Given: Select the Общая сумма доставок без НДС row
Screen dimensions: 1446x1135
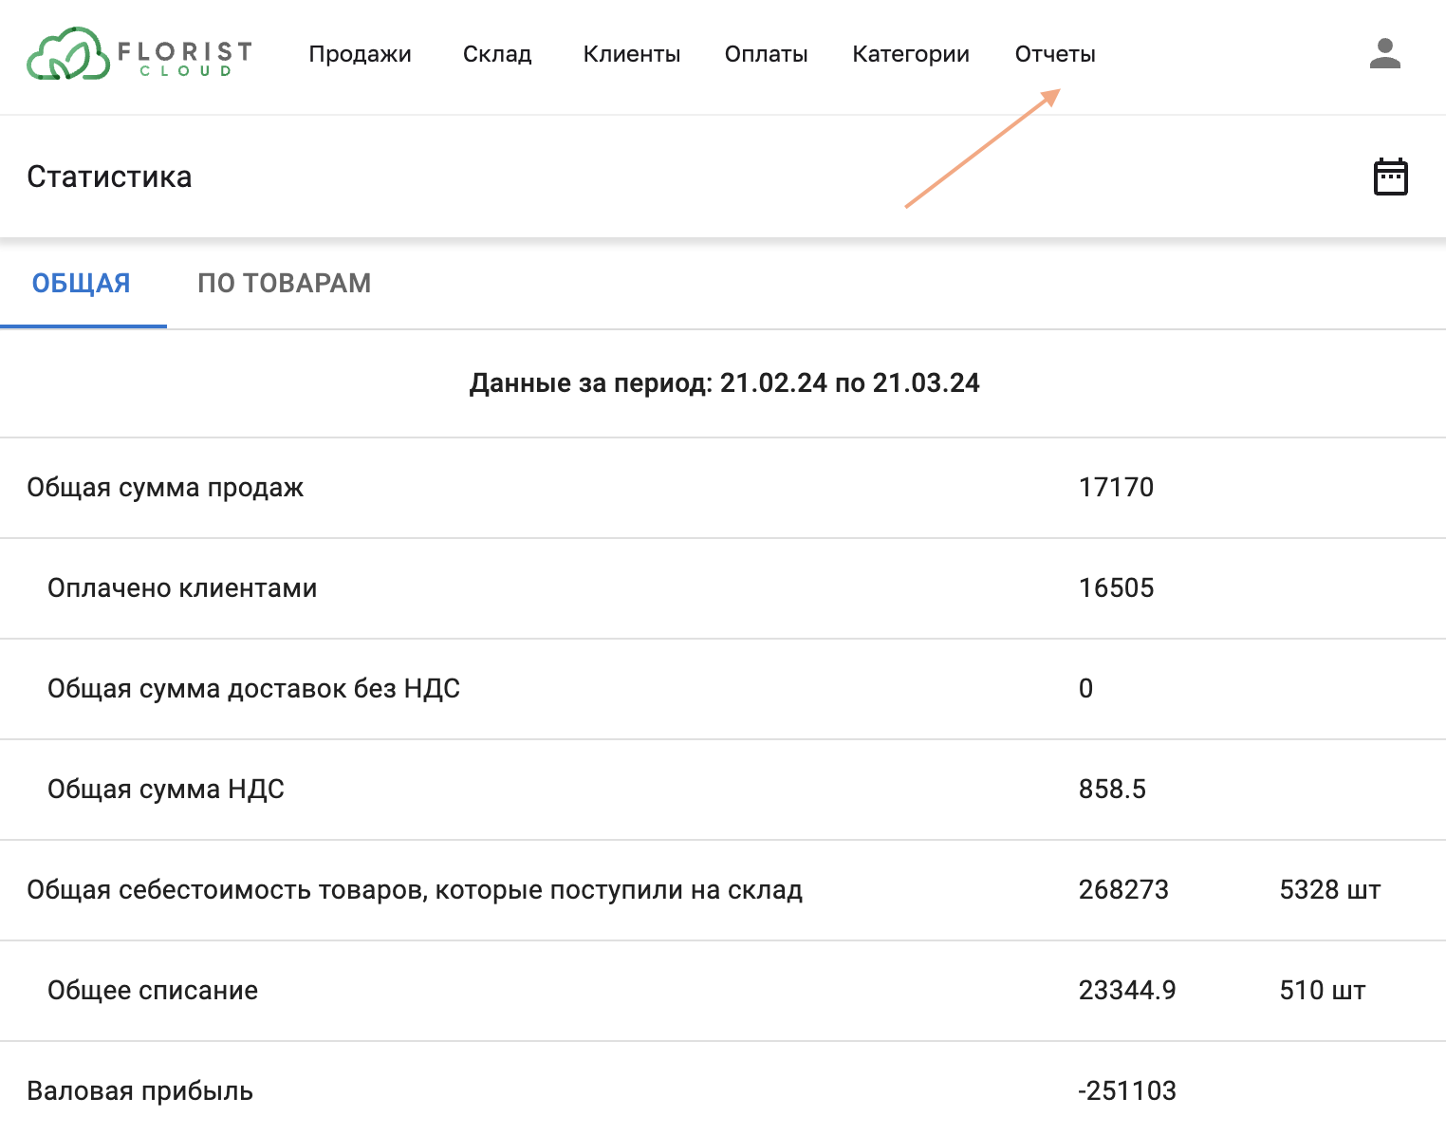Looking at the screenshot, I should (253, 689).
